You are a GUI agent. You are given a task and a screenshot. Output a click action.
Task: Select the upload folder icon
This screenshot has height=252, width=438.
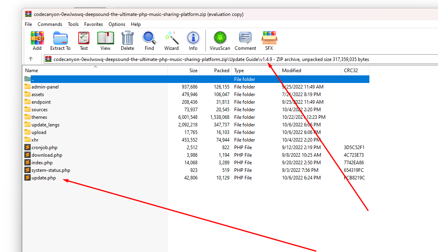tap(28, 132)
